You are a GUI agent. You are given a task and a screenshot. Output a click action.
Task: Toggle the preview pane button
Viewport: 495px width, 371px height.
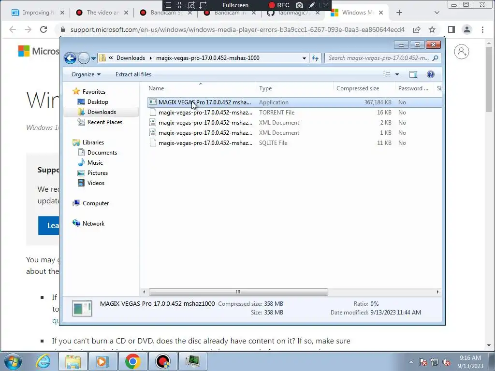[413, 74]
